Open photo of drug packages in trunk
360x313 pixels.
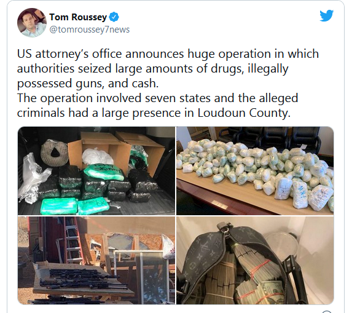click(96, 171)
